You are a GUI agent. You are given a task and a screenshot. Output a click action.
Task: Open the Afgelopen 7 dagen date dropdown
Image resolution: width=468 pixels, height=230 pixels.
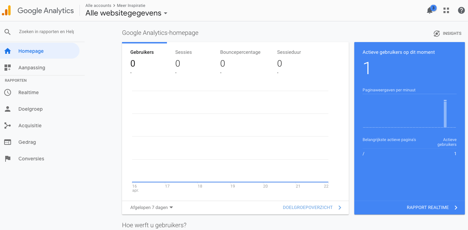pyautogui.click(x=150, y=207)
